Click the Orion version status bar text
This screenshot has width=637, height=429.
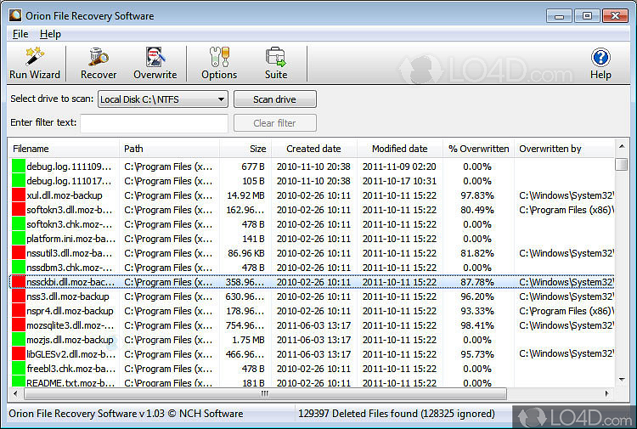126,414
